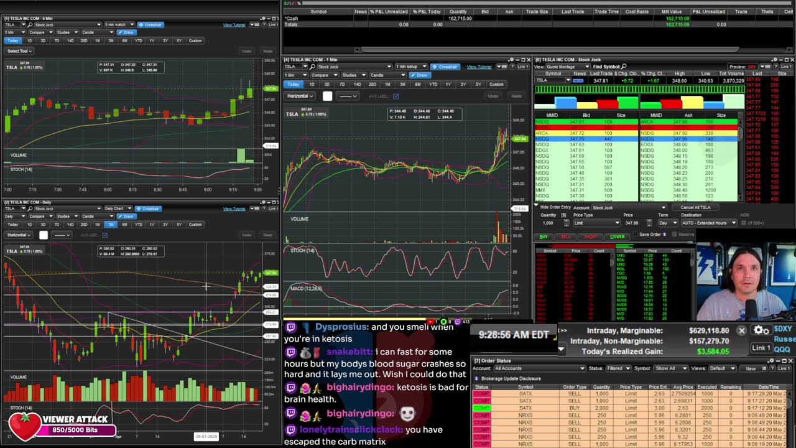Screen dimensions: 796x448
Task: Click the Save Order info icon
Action: pos(664,235)
